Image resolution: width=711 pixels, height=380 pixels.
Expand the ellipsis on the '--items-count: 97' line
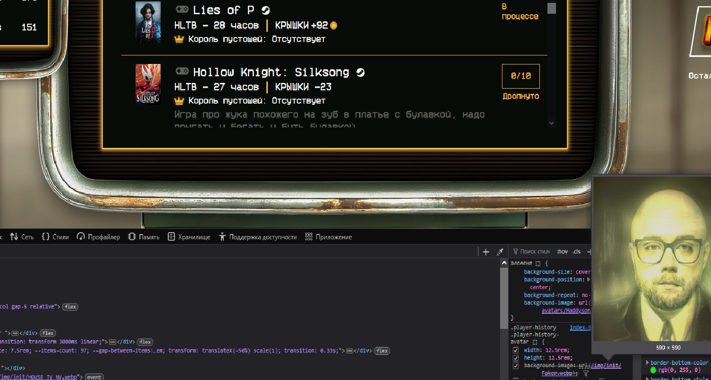[x=349, y=351]
